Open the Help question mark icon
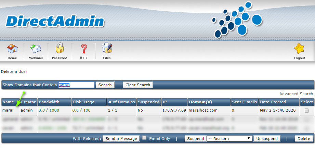 (84, 49)
